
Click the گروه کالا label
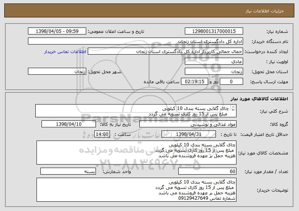[279, 124]
